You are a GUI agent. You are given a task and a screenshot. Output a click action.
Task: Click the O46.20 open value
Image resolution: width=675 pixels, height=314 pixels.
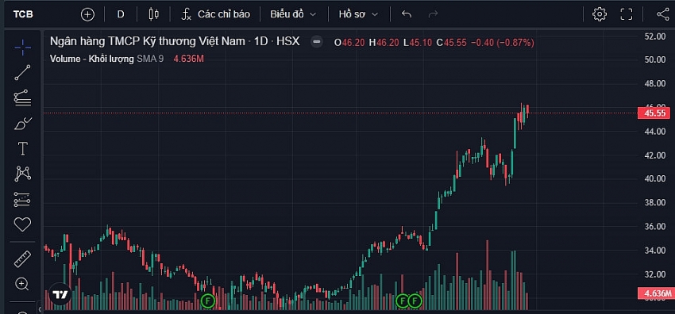coord(349,43)
